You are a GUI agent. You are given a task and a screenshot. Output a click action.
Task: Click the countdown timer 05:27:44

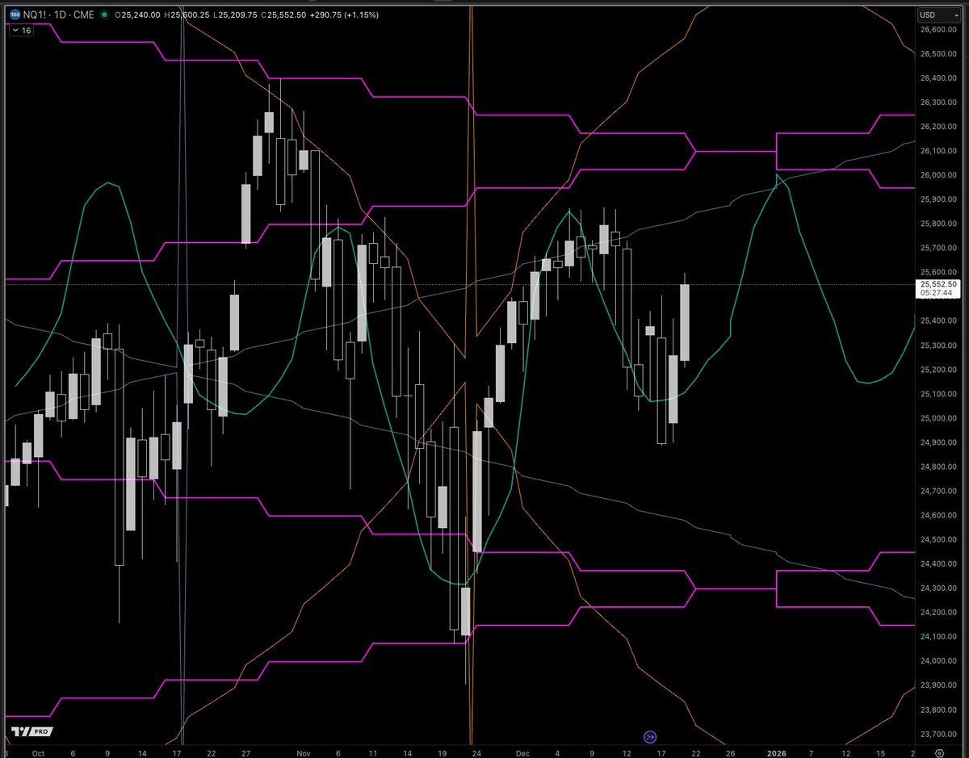(x=938, y=293)
